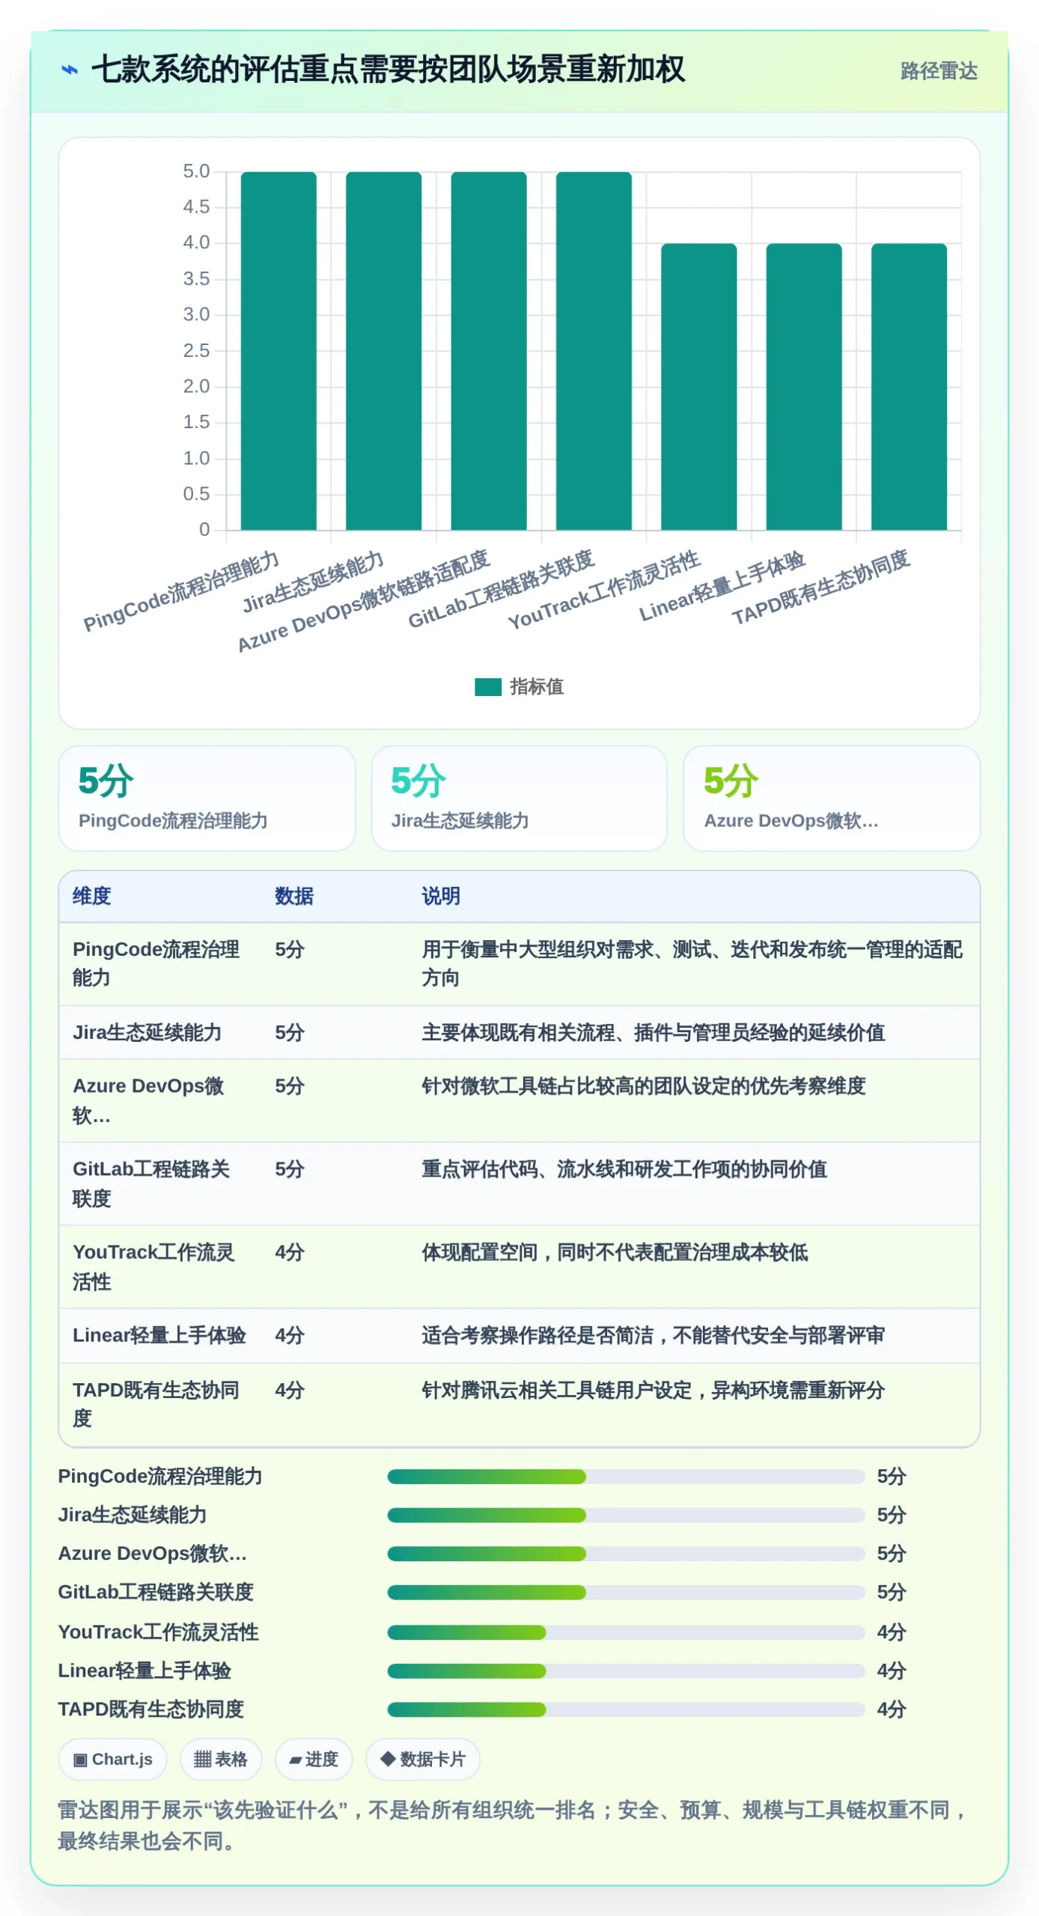This screenshot has height=1916, width=1039.
Task: Click the 5分 value in the GitLab table row
Action: [x=290, y=1170]
